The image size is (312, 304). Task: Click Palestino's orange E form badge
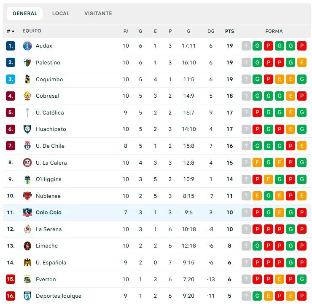click(x=301, y=63)
